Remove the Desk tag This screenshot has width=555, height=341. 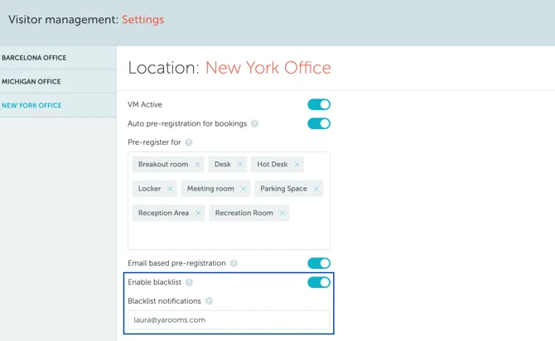click(x=240, y=165)
